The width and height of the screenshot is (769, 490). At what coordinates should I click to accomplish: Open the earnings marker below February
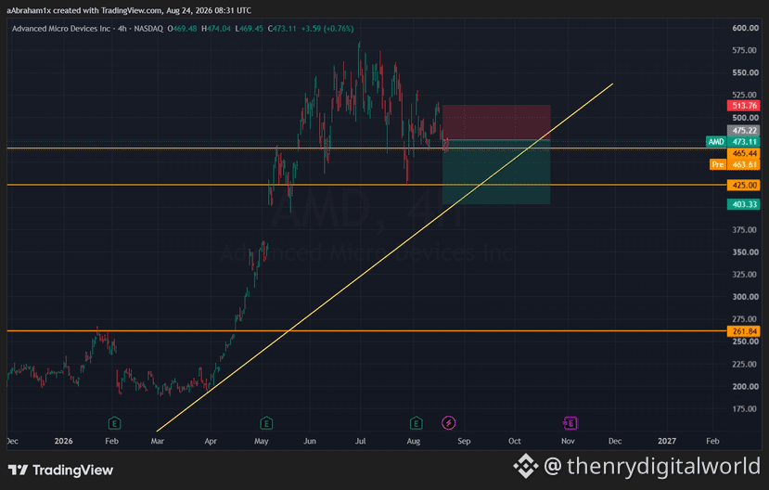pyautogui.click(x=114, y=423)
